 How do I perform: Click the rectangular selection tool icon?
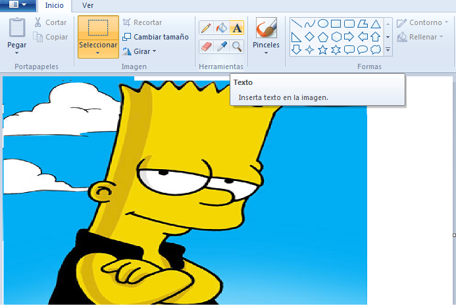(98, 28)
